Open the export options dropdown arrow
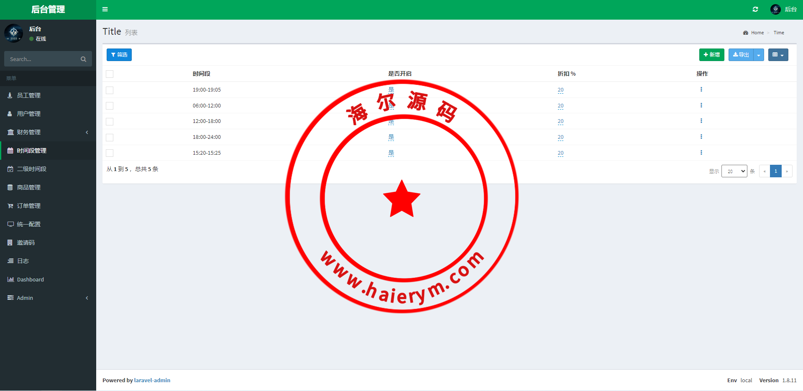The height and width of the screenshot is (391, 803). click(x=759, y=55)
